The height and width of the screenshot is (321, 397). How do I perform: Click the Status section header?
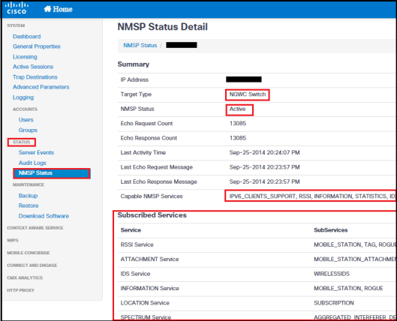(x=22, y=142)
